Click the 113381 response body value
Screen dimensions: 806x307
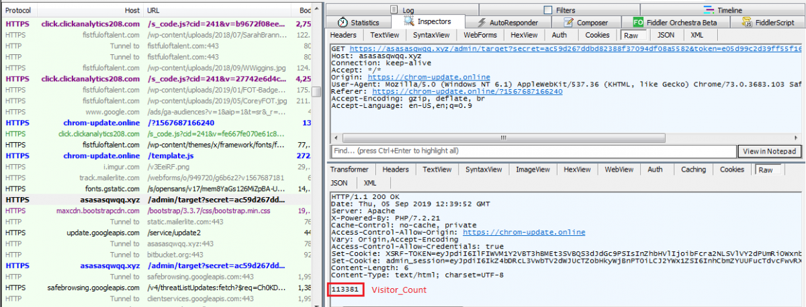pyautogui.click(x=345, y=290)
